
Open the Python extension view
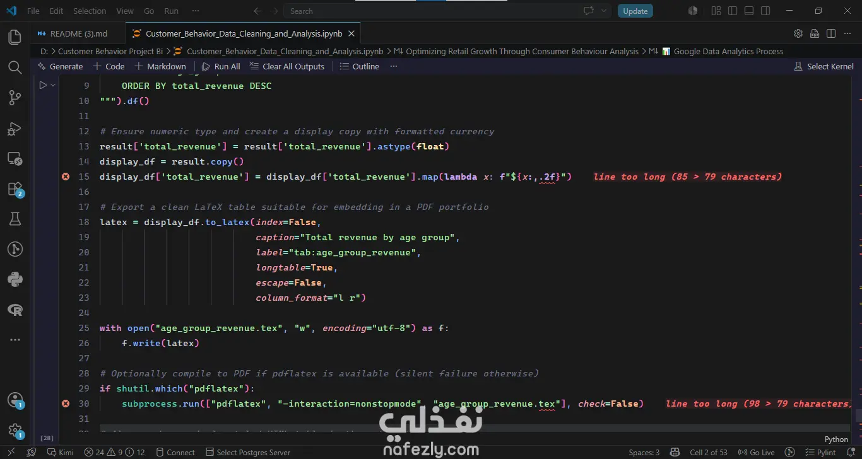(15, 279)
